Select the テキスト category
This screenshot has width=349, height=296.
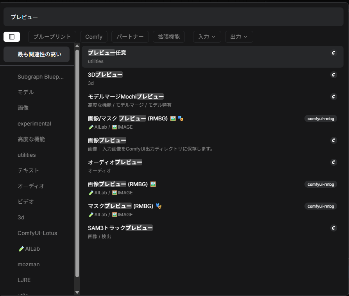(36, 170)
